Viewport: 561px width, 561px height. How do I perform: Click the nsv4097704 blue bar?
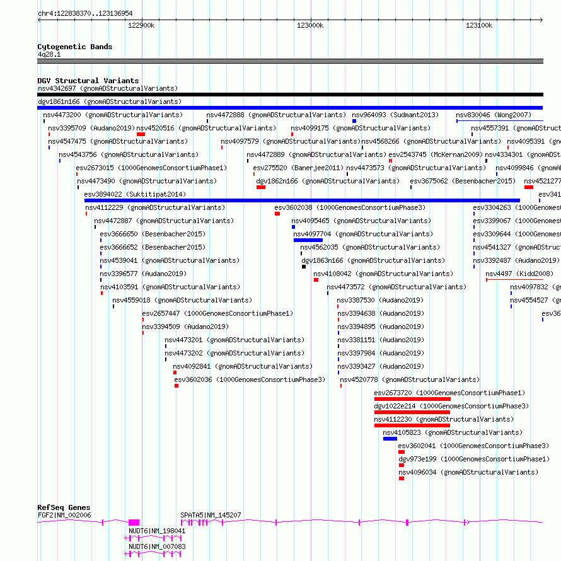pyautogui.click(x=308, y=240)
